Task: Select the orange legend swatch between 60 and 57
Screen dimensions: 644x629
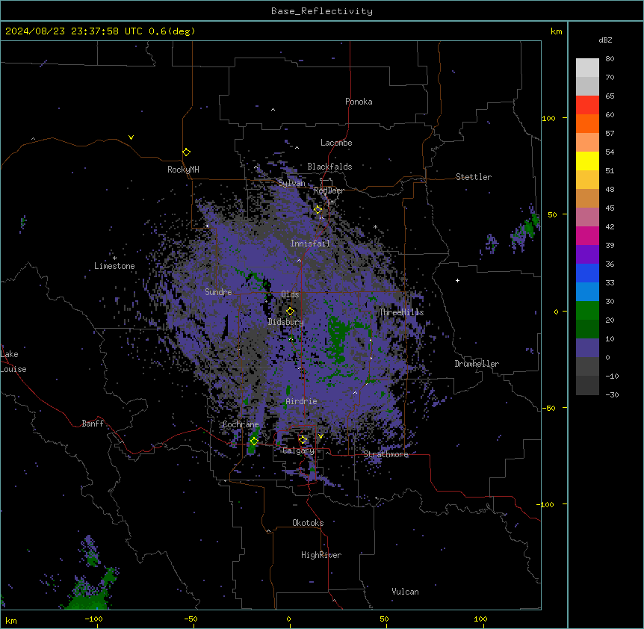Action: point(587,123)
